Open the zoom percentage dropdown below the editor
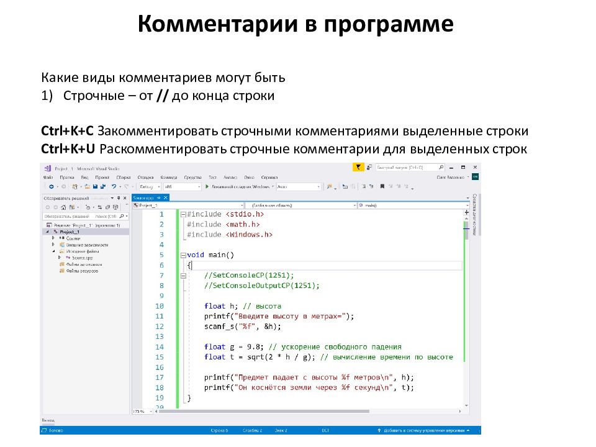This screenshot has width=596, height=447. pos(143,412)
